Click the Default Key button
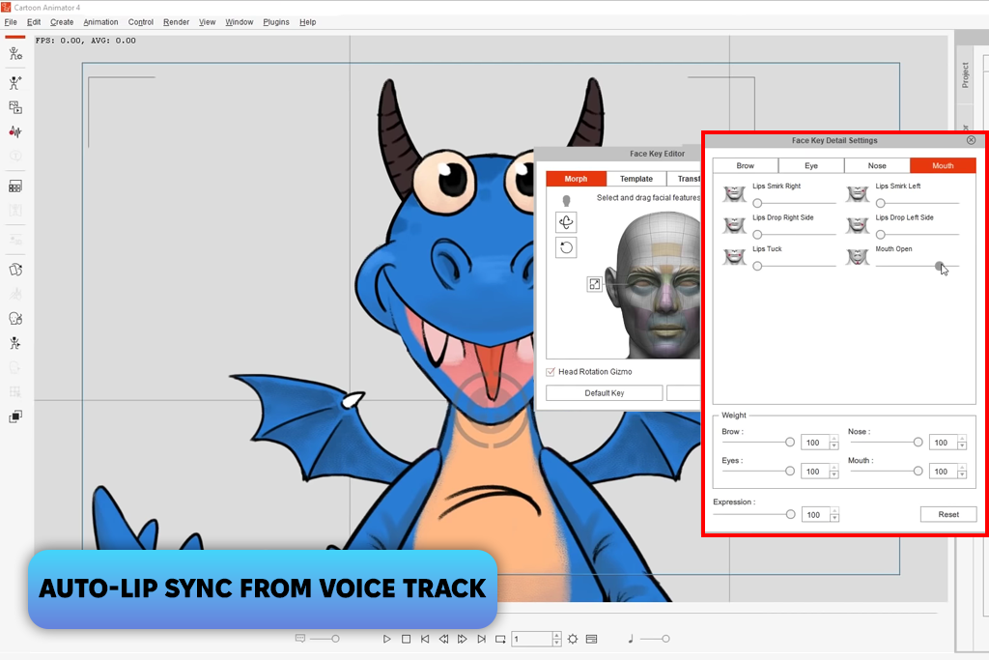This screenshot has width=989, height=660. tap(605, 393)
